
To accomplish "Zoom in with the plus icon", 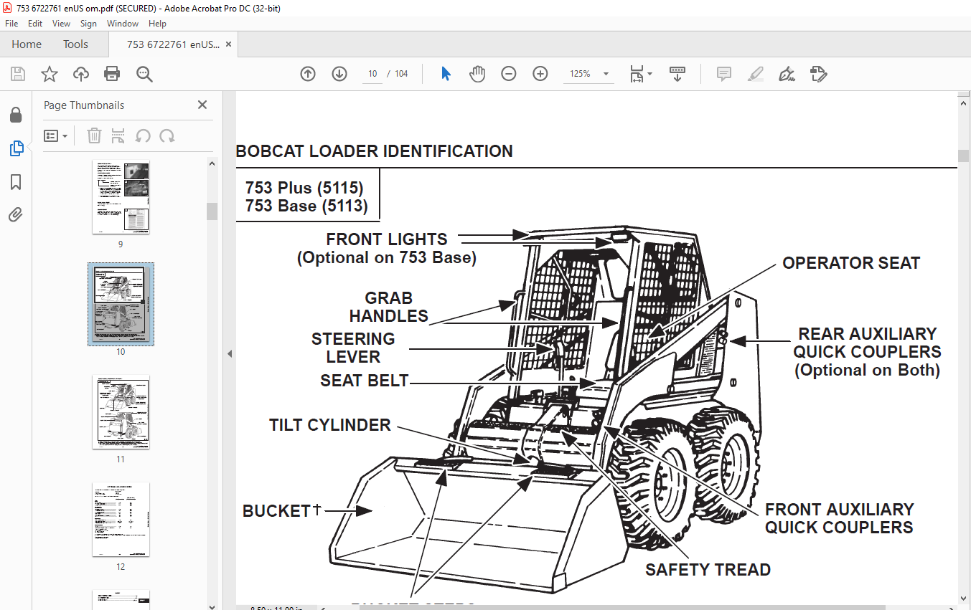I will [540, 74].
